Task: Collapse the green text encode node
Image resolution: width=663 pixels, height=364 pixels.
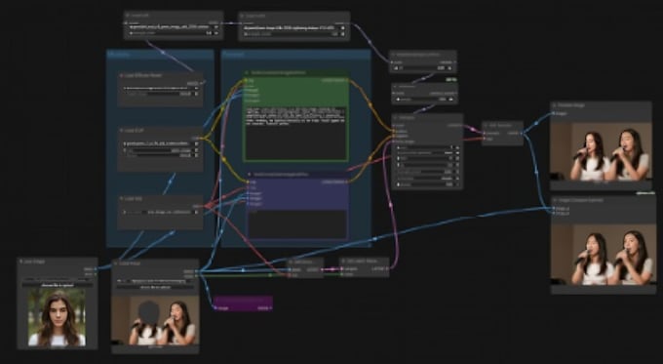Action: 248,73
